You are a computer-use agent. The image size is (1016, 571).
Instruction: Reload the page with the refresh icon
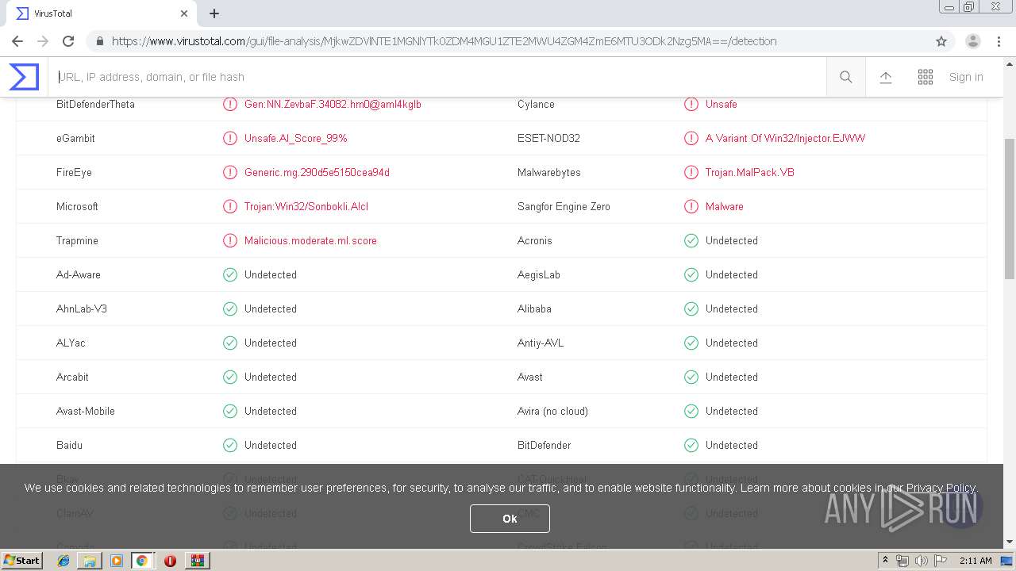pos(68,41)
